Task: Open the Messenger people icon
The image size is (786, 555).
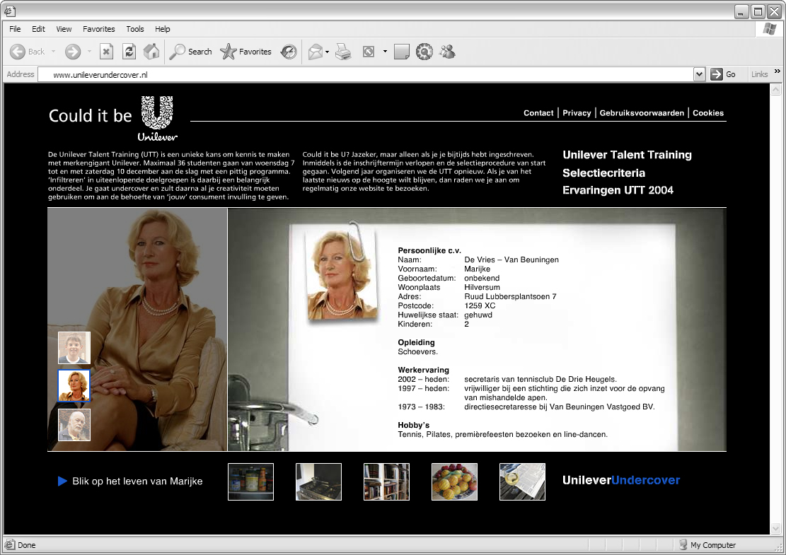Action: [447, 52]
